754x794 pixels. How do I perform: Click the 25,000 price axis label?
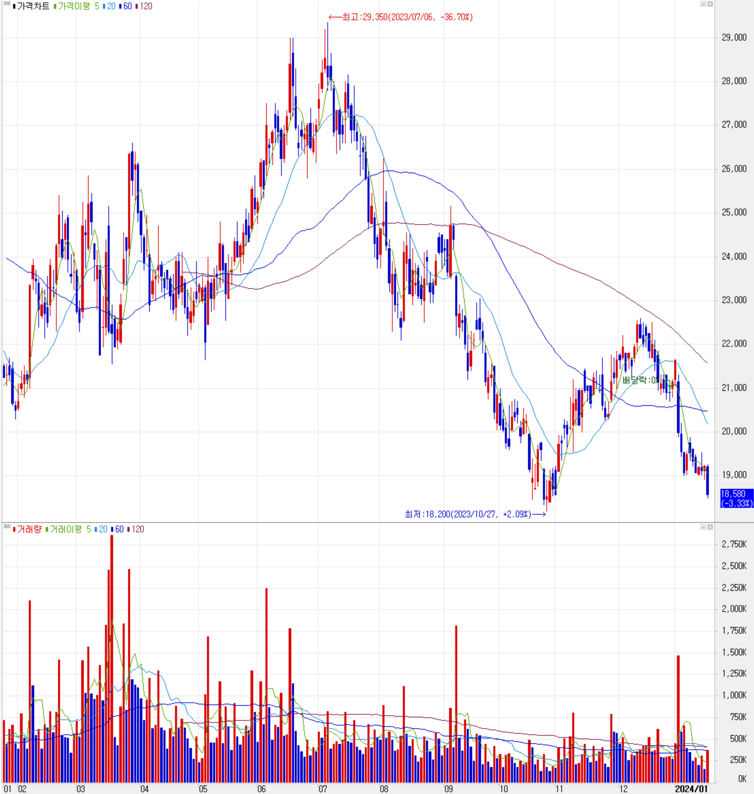coord(734,212)
